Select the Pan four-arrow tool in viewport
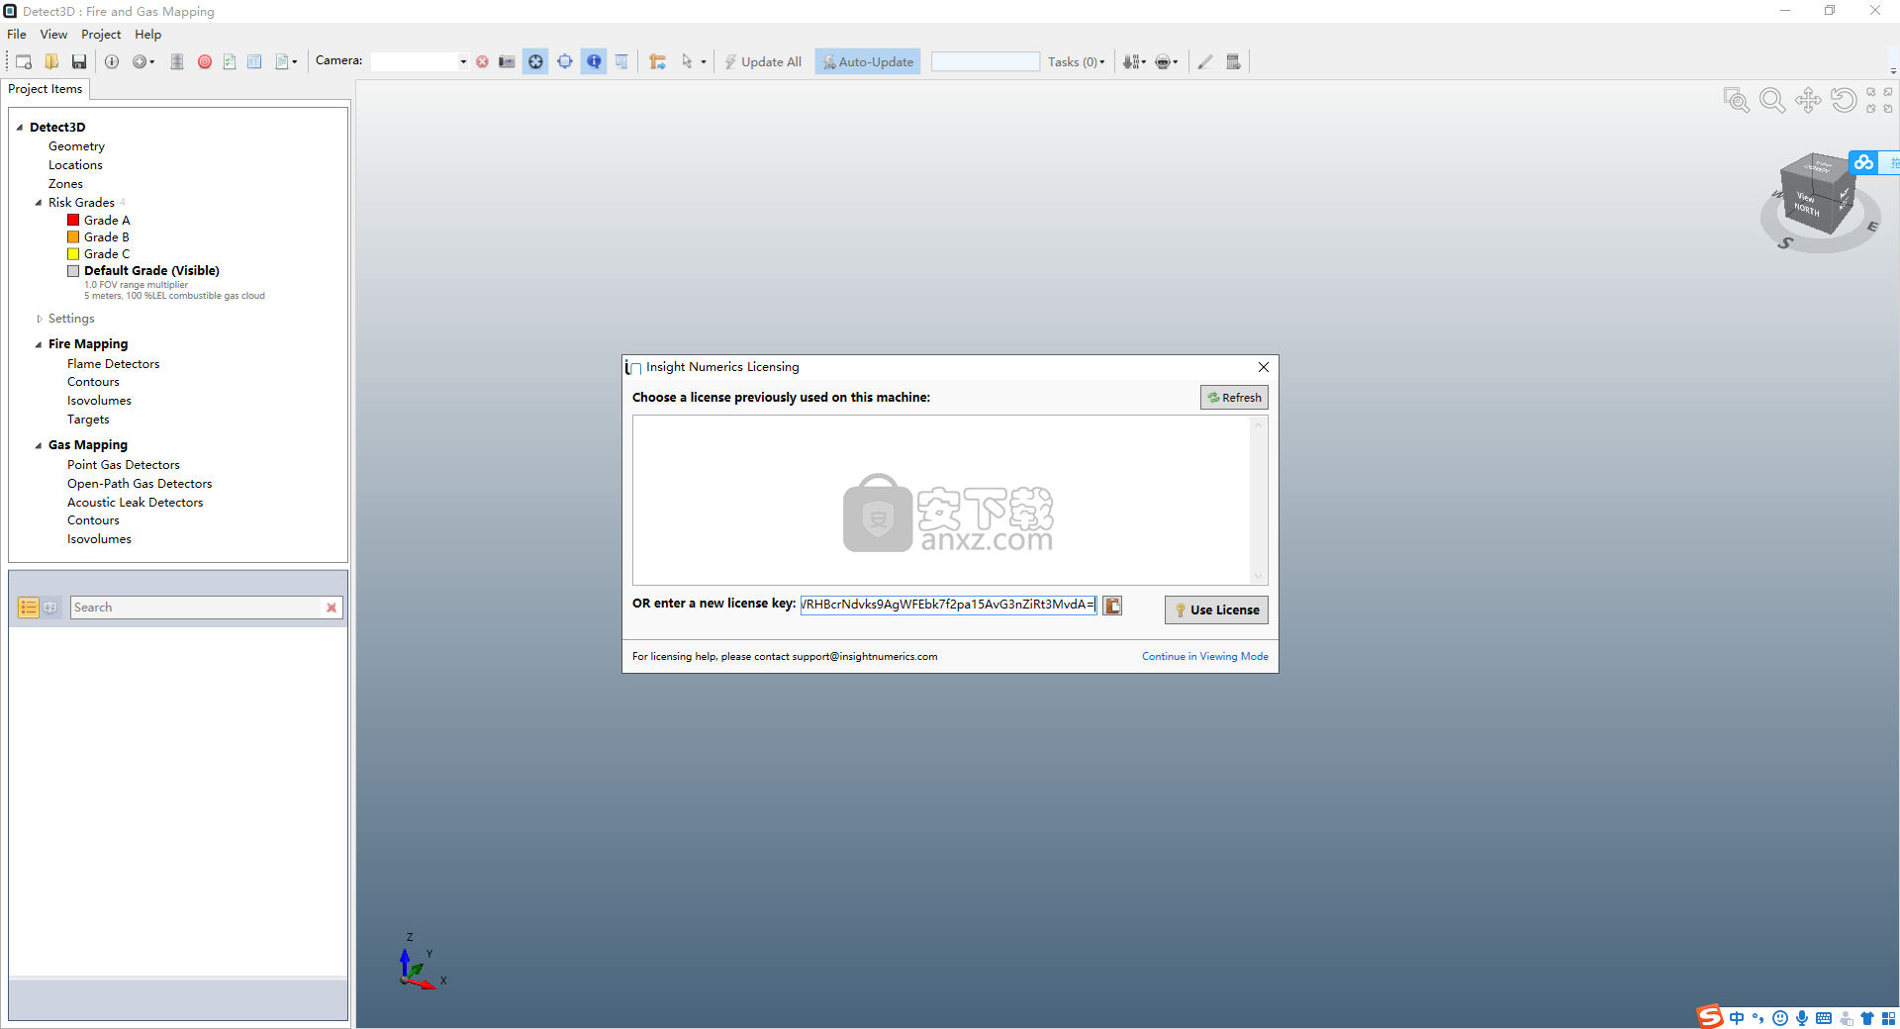The image size is (1900, 1029). point(1808,100)
